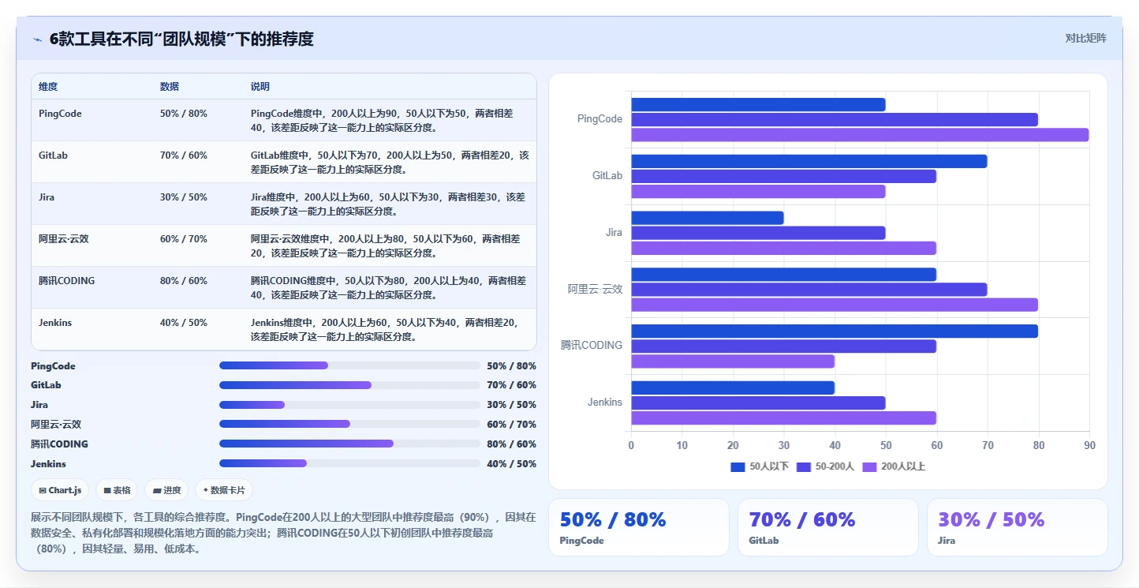Click the 说明 table column header

[260, 87]
